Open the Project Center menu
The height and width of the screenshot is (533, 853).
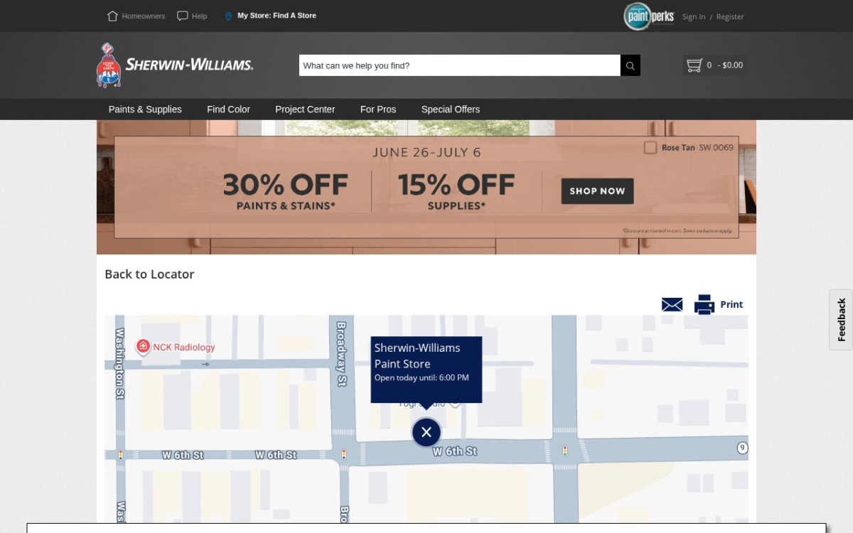click(305, 109)
